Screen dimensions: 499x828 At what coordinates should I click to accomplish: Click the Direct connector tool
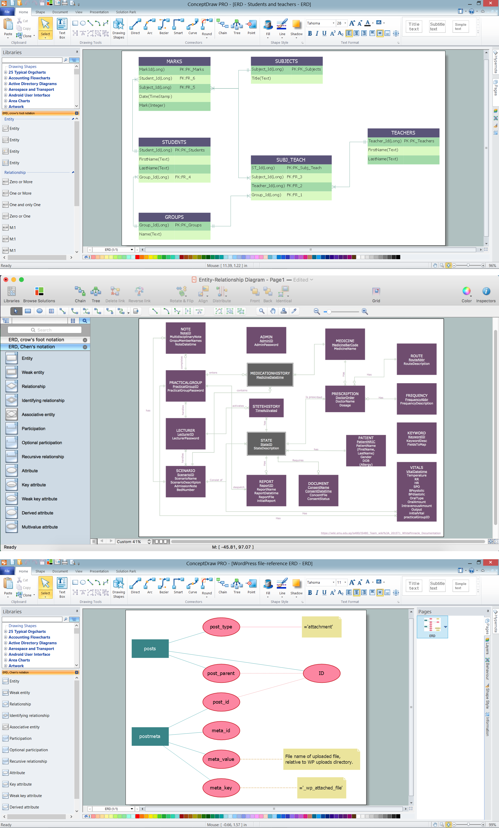[134, 28]
